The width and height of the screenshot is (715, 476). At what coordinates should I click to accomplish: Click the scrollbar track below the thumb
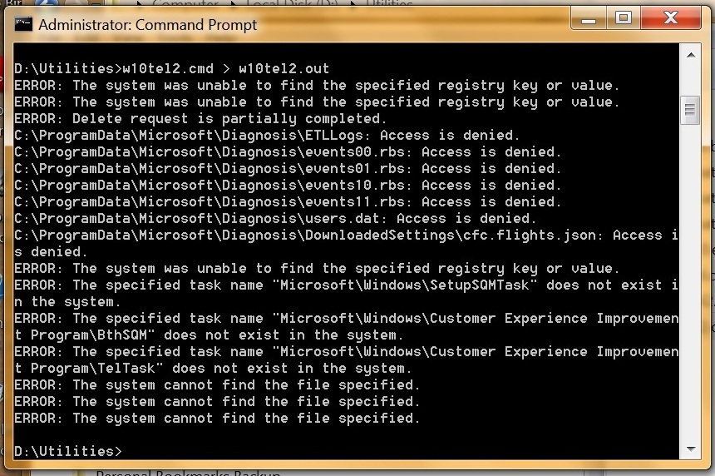click(x=688, y=291)
